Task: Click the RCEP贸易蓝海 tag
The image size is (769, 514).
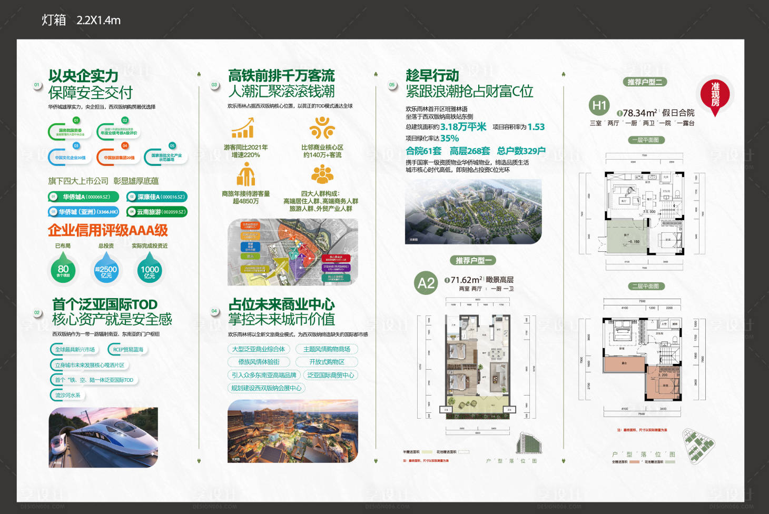Action: tap(127, 349)
